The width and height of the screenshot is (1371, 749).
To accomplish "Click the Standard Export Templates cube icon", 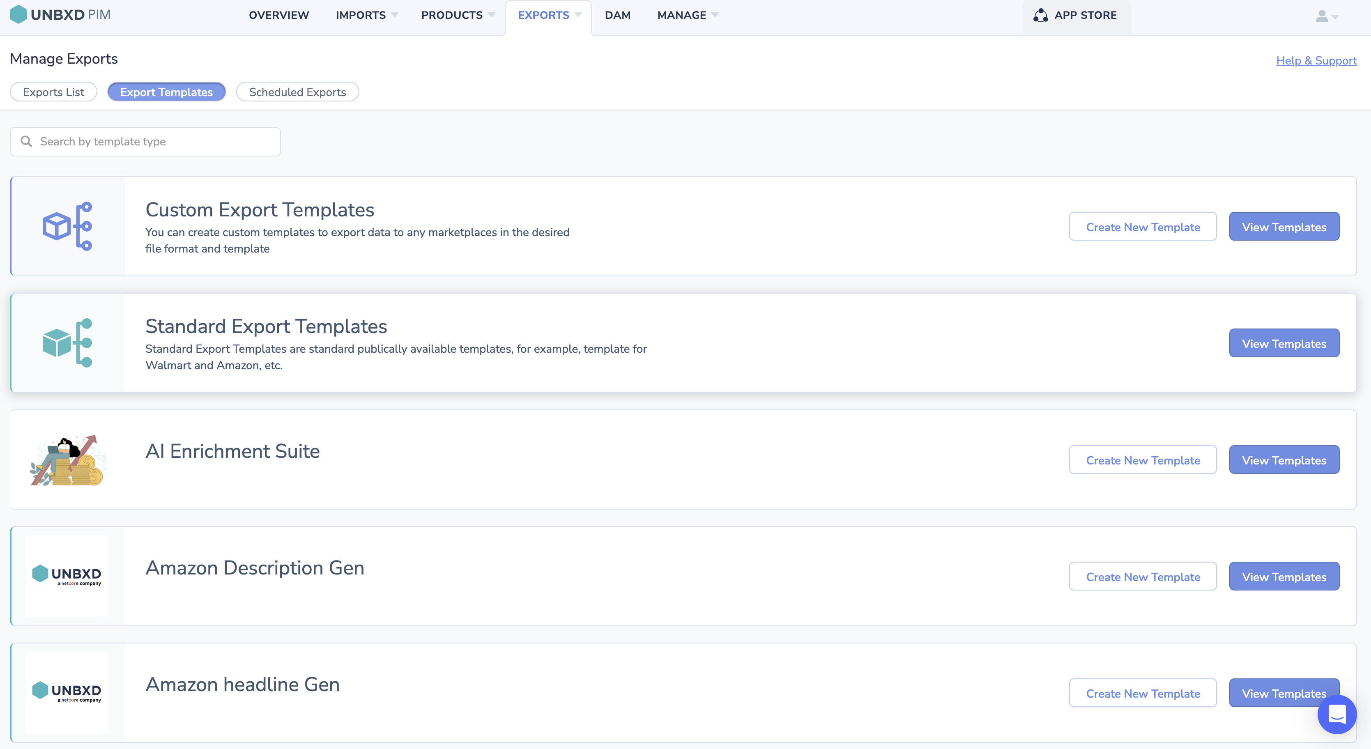I will pyautogui.click(x=68, y=342).
